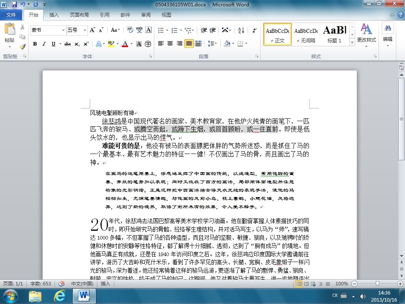The height and width of the screenshot is (304, 405).
Task: Select justify alignment
Action: tap(189, 44)
